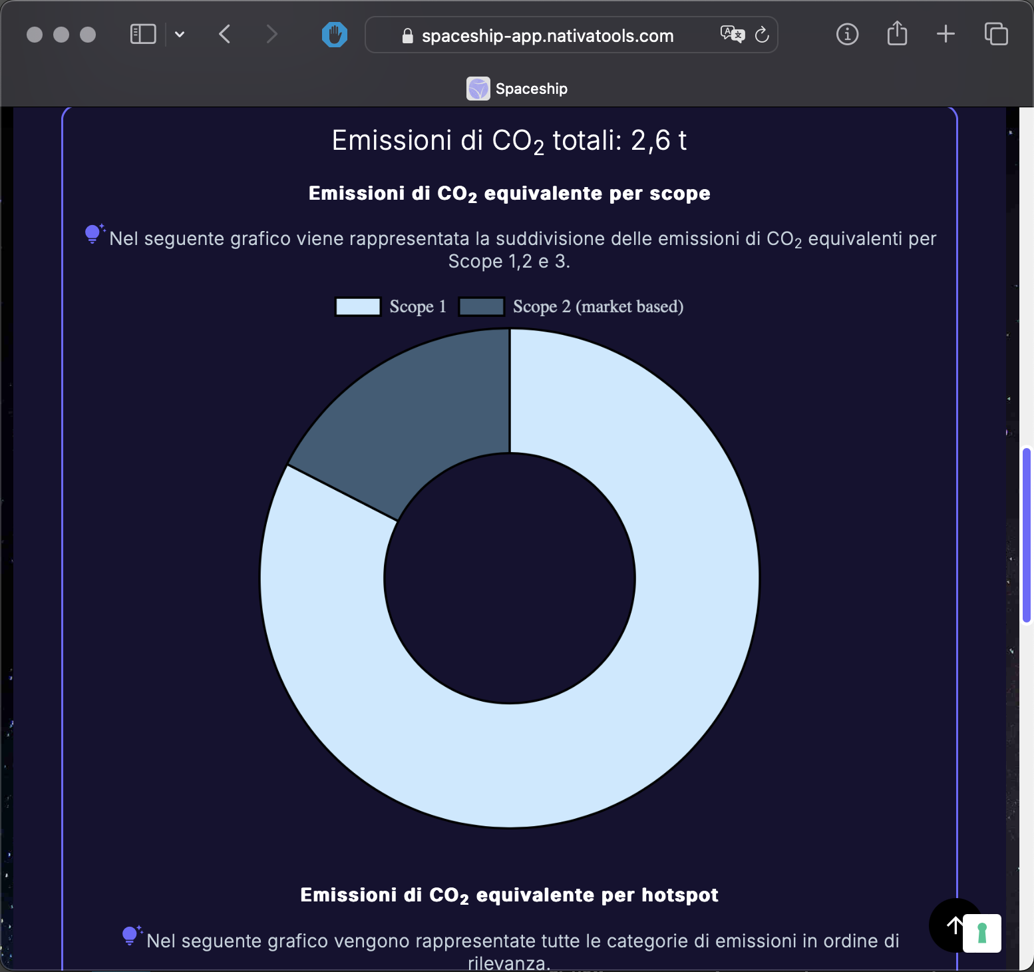Click the address bar showing spaceship-app.nativatools.com
This screenshot has height=972, width=1034.
click(571, 35)
